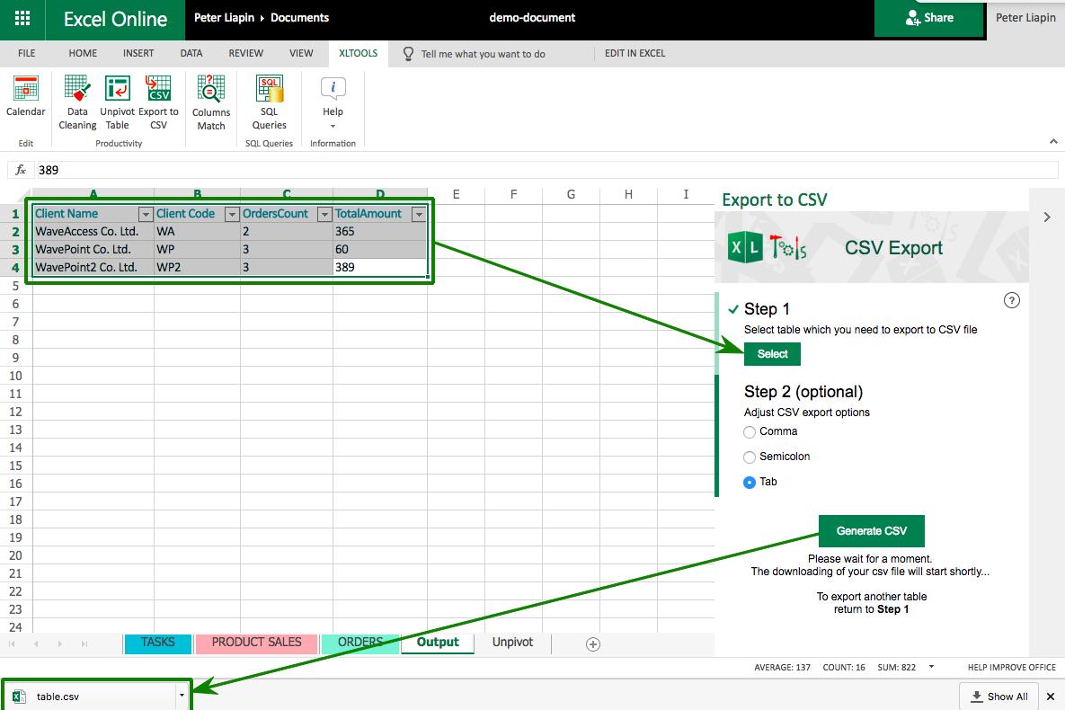Click demo-document file title
This screenshot has height=710, width=1065.
click(532, 18)
